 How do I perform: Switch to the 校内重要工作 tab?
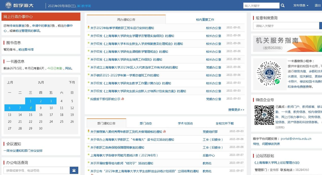205,20
